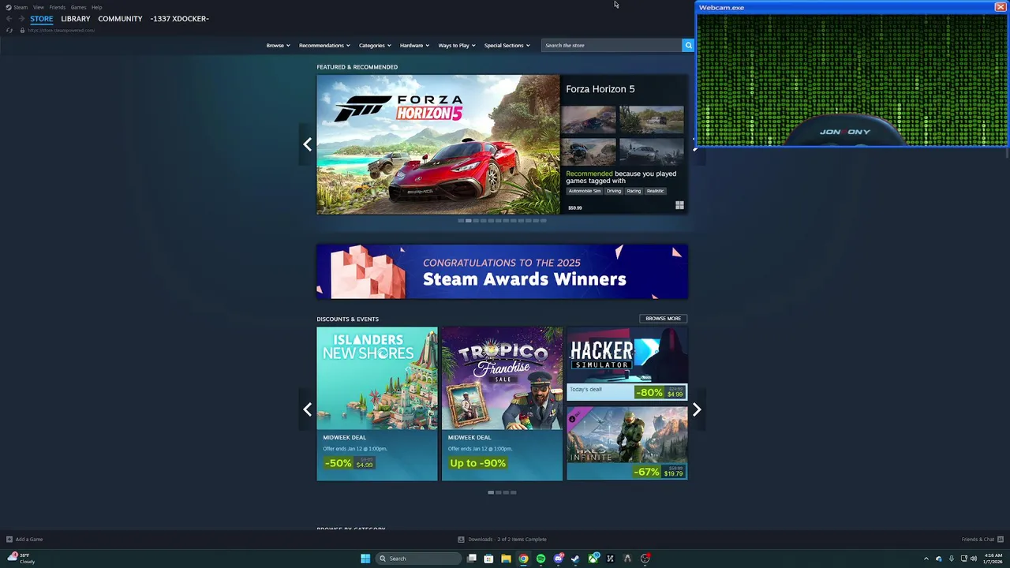
Task: Expand the Hardware dropdown
Action: [414, 45]
